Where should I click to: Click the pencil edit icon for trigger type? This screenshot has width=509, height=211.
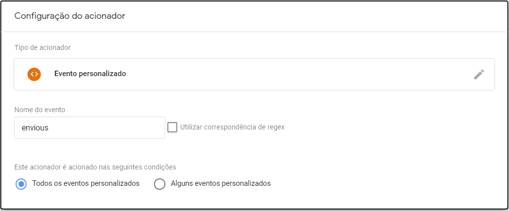[x=479, y=74]
